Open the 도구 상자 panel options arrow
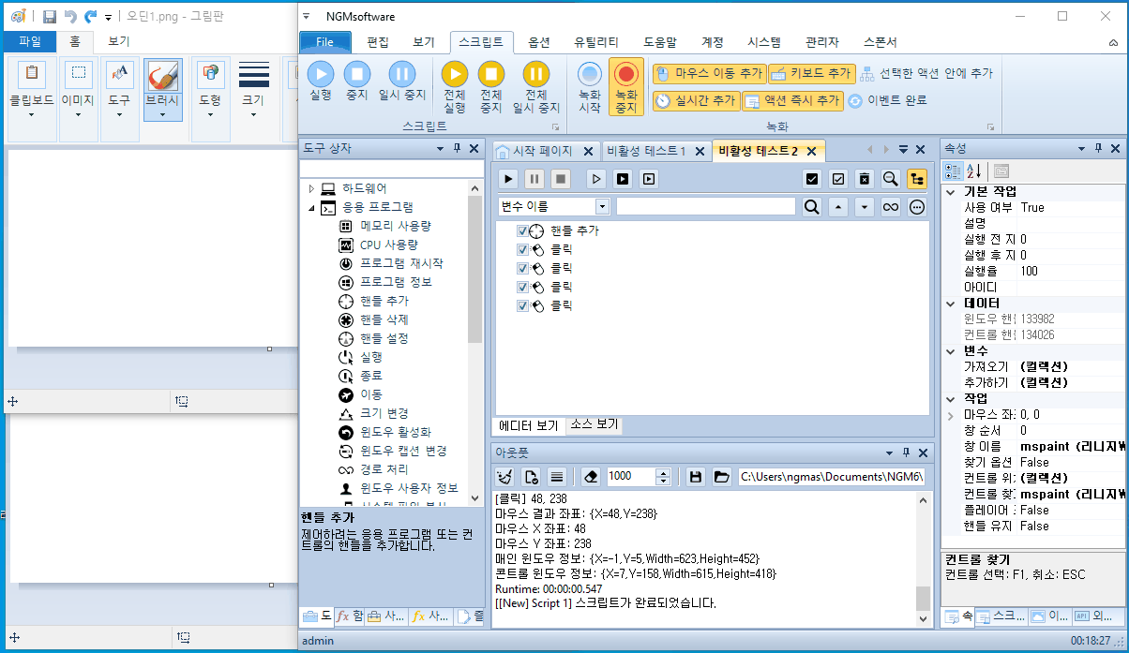The image size is (1129, 653). coord(441,148)
